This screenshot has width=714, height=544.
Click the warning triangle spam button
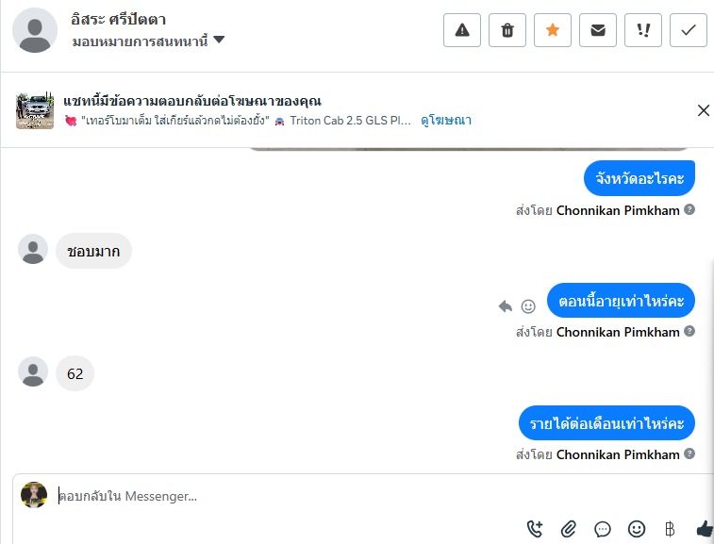(x=462, y=30)
